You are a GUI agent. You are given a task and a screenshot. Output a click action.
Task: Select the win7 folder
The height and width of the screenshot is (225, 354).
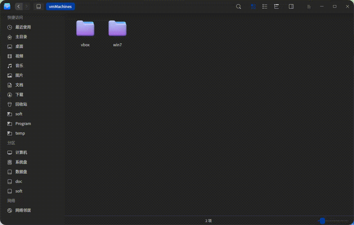[117, 28]
